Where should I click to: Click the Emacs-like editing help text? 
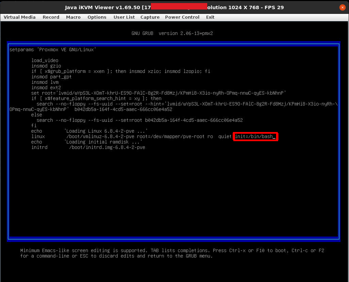coord(172,253)
